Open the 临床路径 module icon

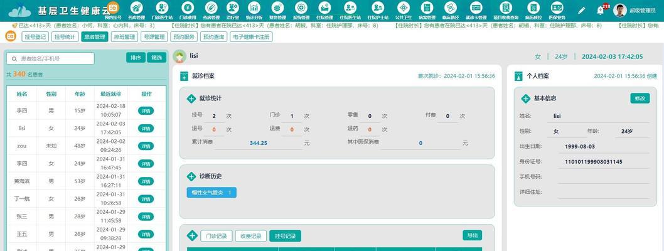[450, 9]
